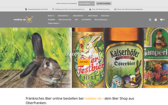The width and height of the screenshot is (168, 105).
Task: Click the icon beside über 500 fränkische Biere
Action: click(90, 9)
